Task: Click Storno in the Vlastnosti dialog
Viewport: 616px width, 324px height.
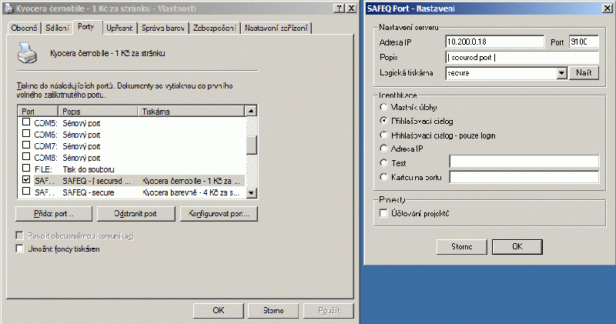Action: click(273, 311)
